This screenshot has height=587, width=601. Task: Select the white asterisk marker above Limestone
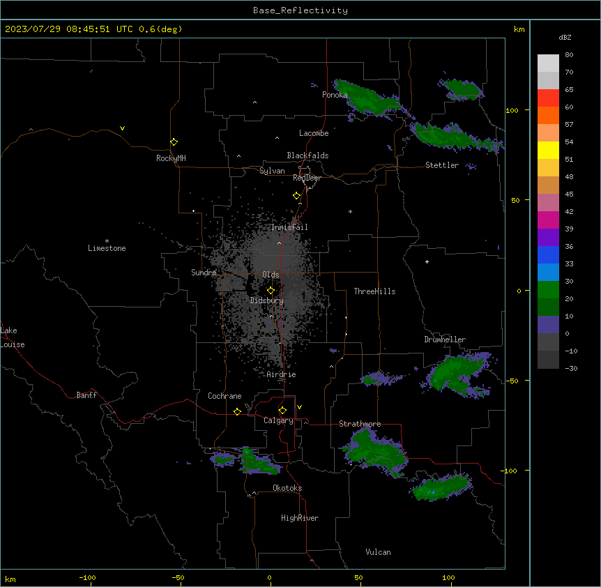(x=107, y=241)
